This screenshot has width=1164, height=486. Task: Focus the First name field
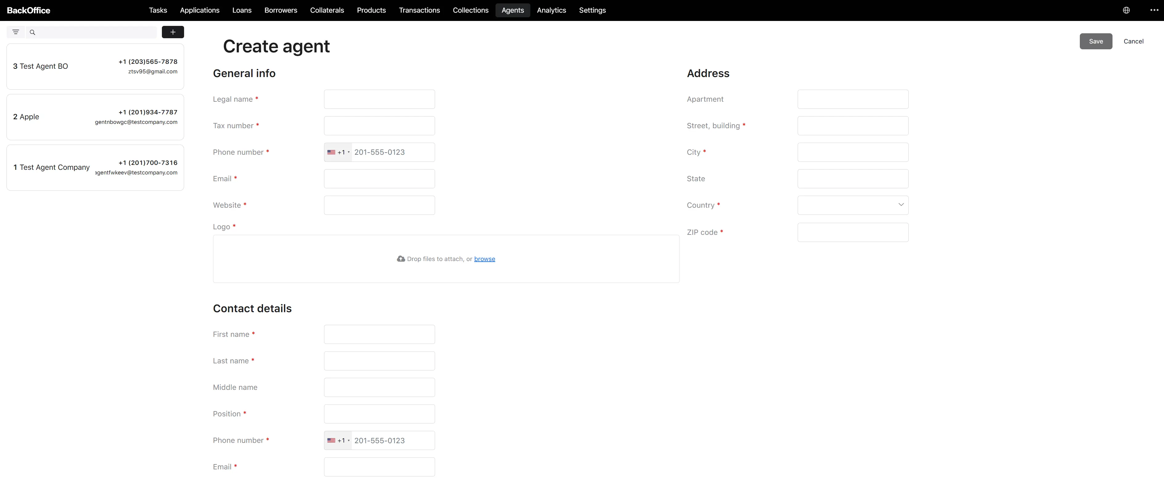click(x=379, y=334)
